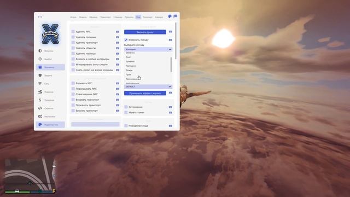Viewport: 350px width, 197px height.
Task: Set keybind icon for Бросать транспорт
Action: [x=118, y=111]
